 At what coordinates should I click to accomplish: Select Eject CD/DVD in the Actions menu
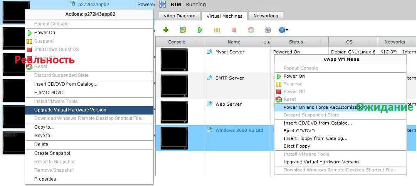coord(89,93)
